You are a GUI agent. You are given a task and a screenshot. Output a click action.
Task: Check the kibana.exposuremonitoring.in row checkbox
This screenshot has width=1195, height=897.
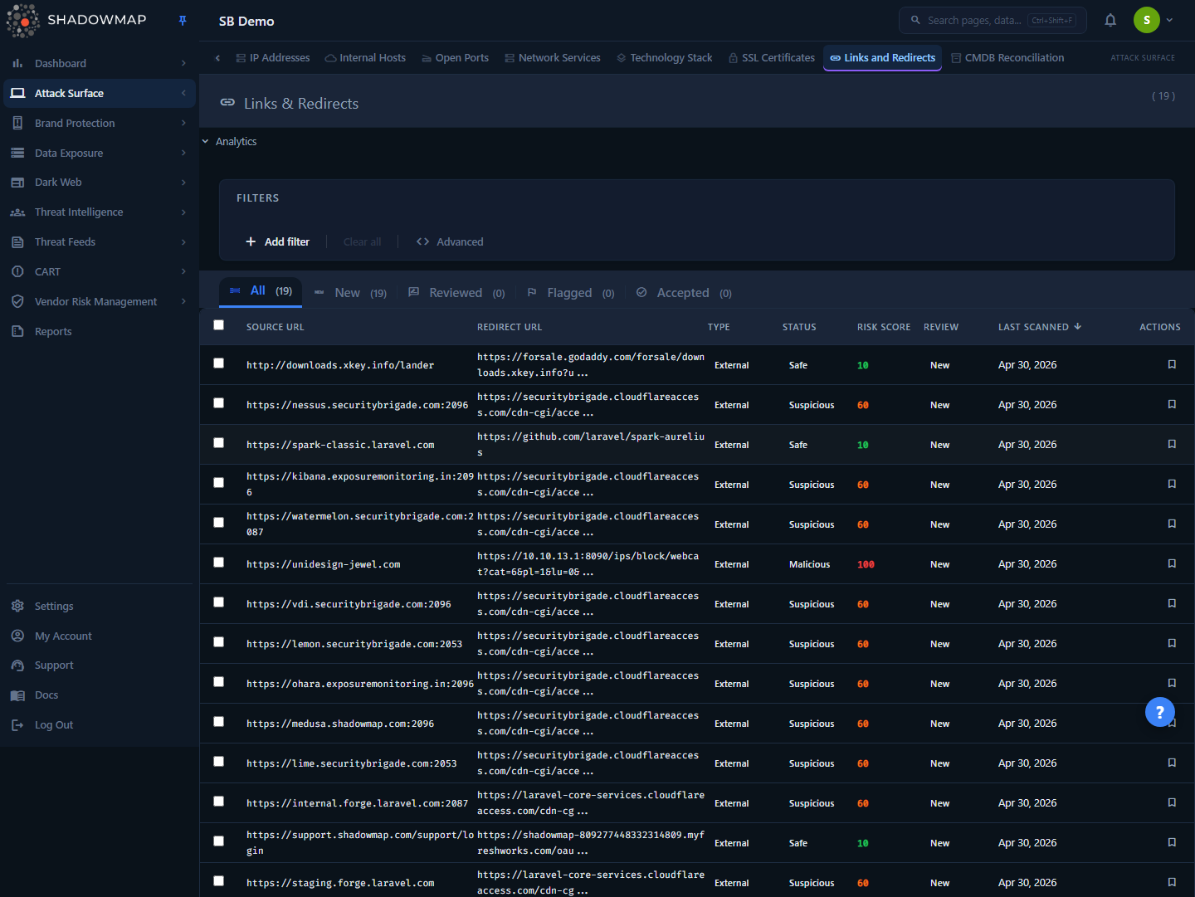(219, 483)
